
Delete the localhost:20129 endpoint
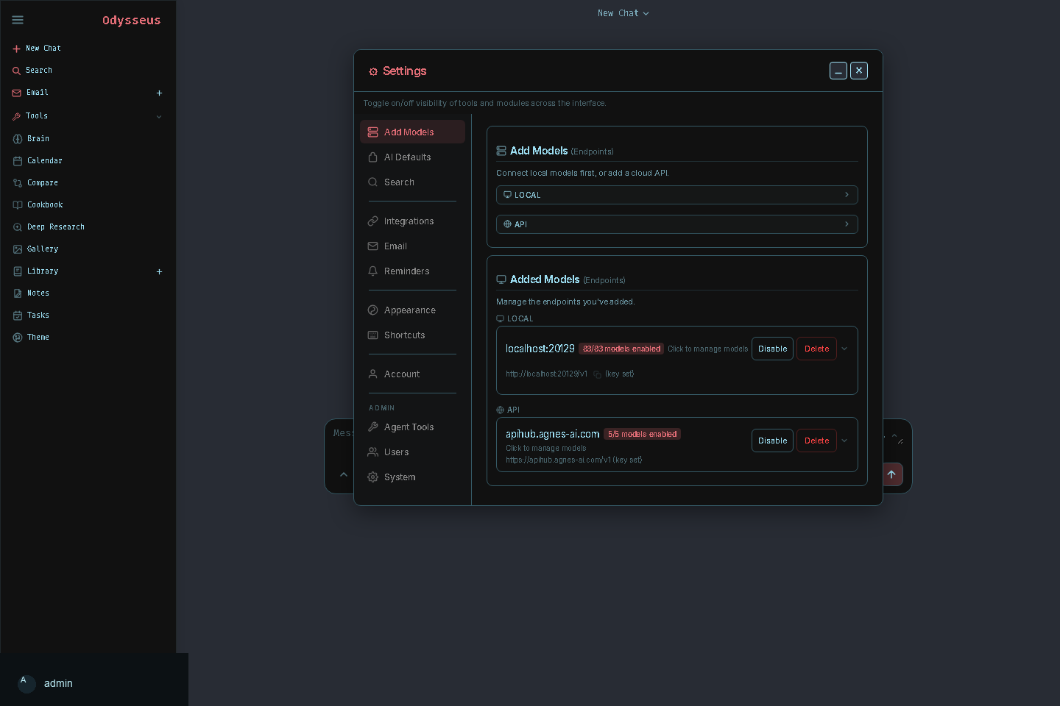click(x=816, y=349)
